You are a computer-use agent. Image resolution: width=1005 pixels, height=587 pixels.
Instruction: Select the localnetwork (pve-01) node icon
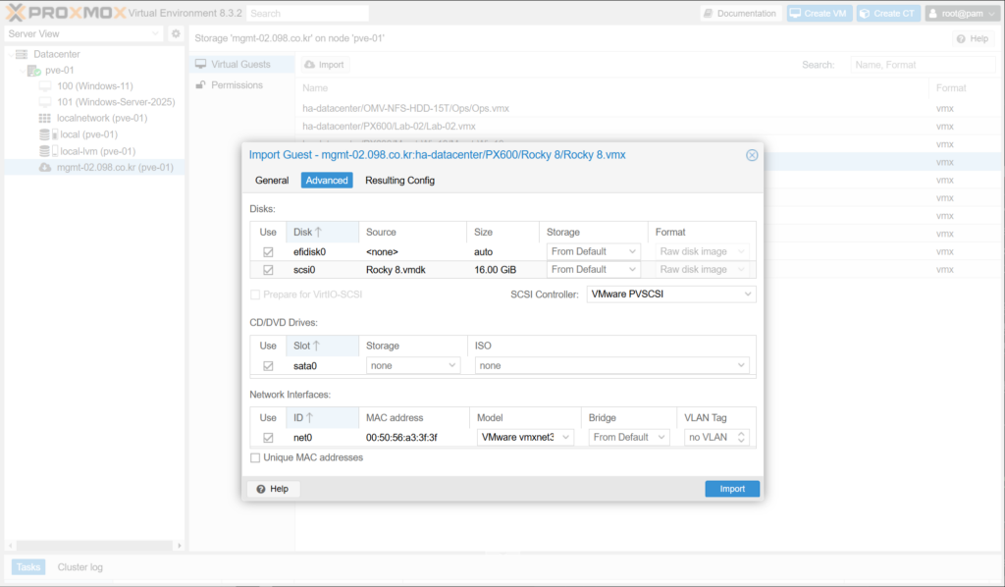pyautogui.click(x=45, y=118)
